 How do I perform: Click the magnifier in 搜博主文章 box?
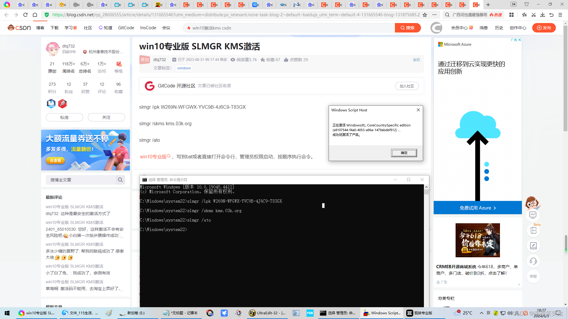(x=120, y=180)
